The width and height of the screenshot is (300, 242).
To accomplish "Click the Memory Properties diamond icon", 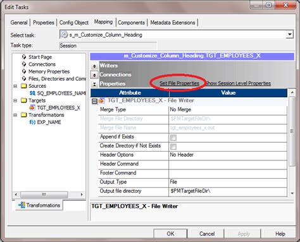I will pos(24,71).
